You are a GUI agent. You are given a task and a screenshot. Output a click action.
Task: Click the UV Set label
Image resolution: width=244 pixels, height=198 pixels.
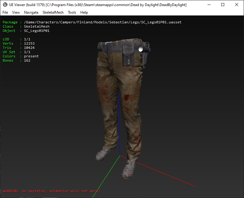pos(9,52)
